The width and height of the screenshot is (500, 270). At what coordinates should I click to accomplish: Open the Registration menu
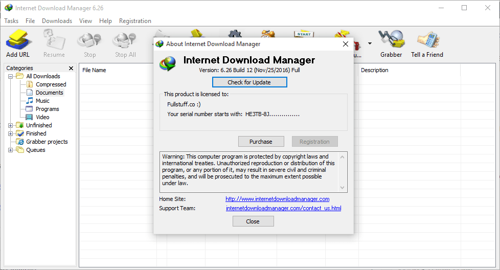(x=135, y=21)
